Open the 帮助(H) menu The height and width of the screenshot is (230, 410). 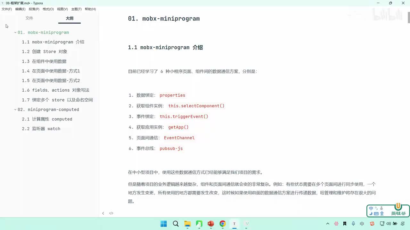pyautogui.click(x=90, y=9)
